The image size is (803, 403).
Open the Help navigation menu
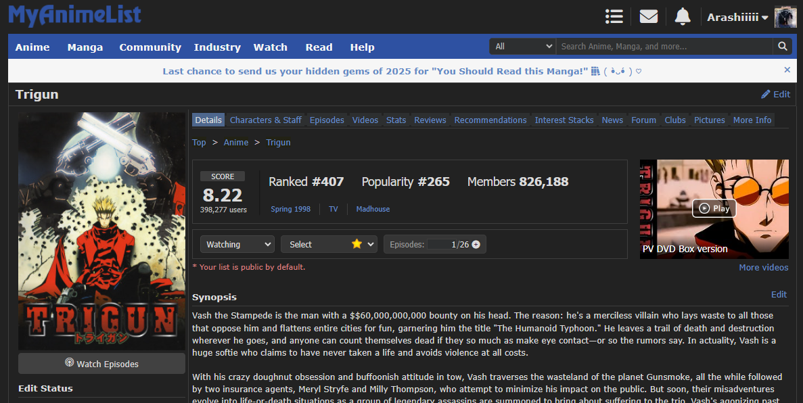pyautogui.click(x=362, y=47)
